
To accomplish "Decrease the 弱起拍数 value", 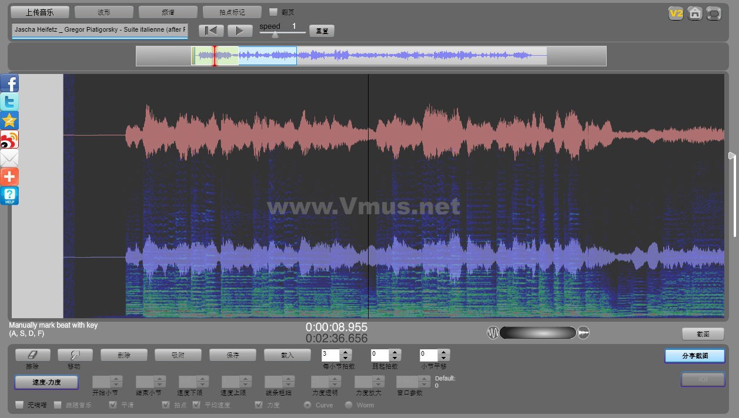I will pyautogui.click(x=395, y=358).
